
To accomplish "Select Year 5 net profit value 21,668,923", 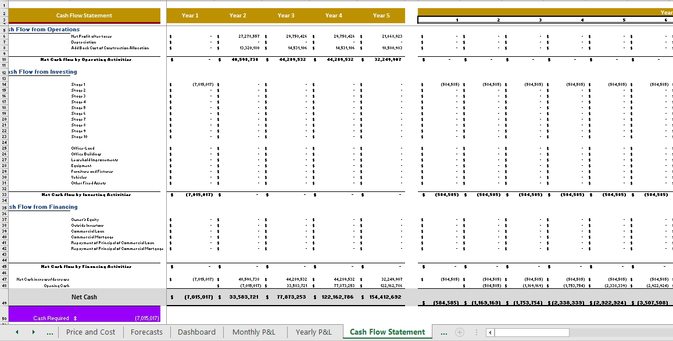I will (x=392, y=37).
